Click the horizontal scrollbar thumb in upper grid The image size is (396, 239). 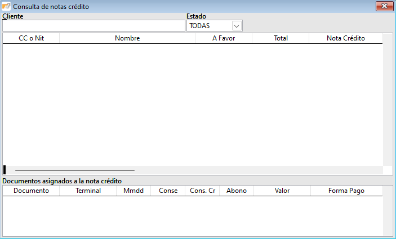75,170
